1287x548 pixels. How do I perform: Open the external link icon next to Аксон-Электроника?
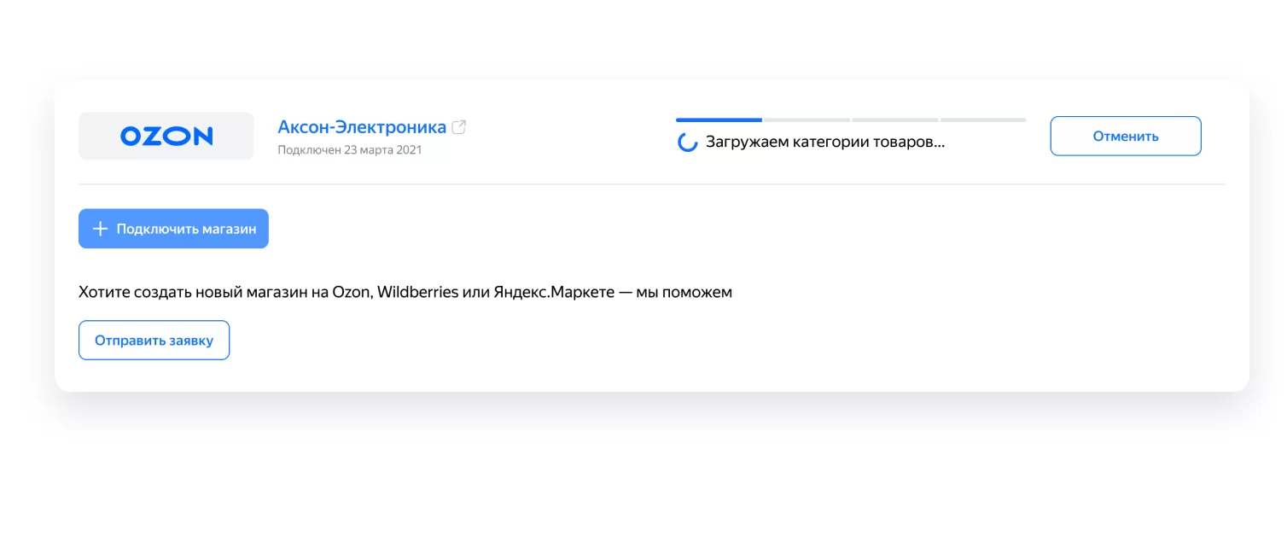pos(458,126)
